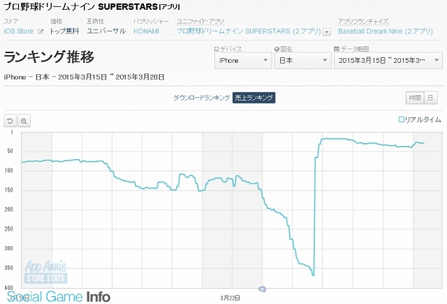Click external link icon beside iOS Store
The height and width of the screenshot is (304, 447).
[41, 31]
